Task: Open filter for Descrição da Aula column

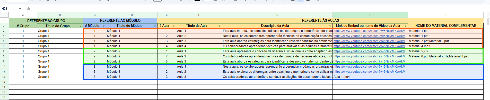Action: point(330,26)
